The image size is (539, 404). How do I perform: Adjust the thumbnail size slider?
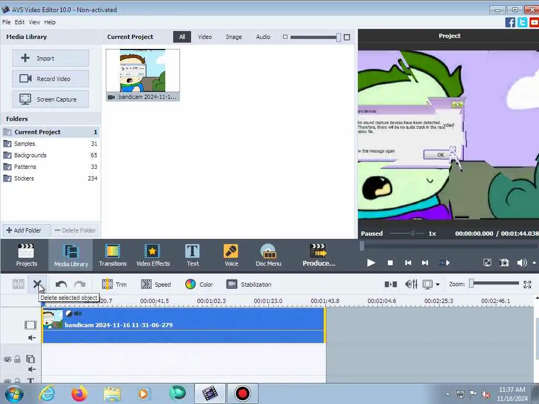pos(338,37)
